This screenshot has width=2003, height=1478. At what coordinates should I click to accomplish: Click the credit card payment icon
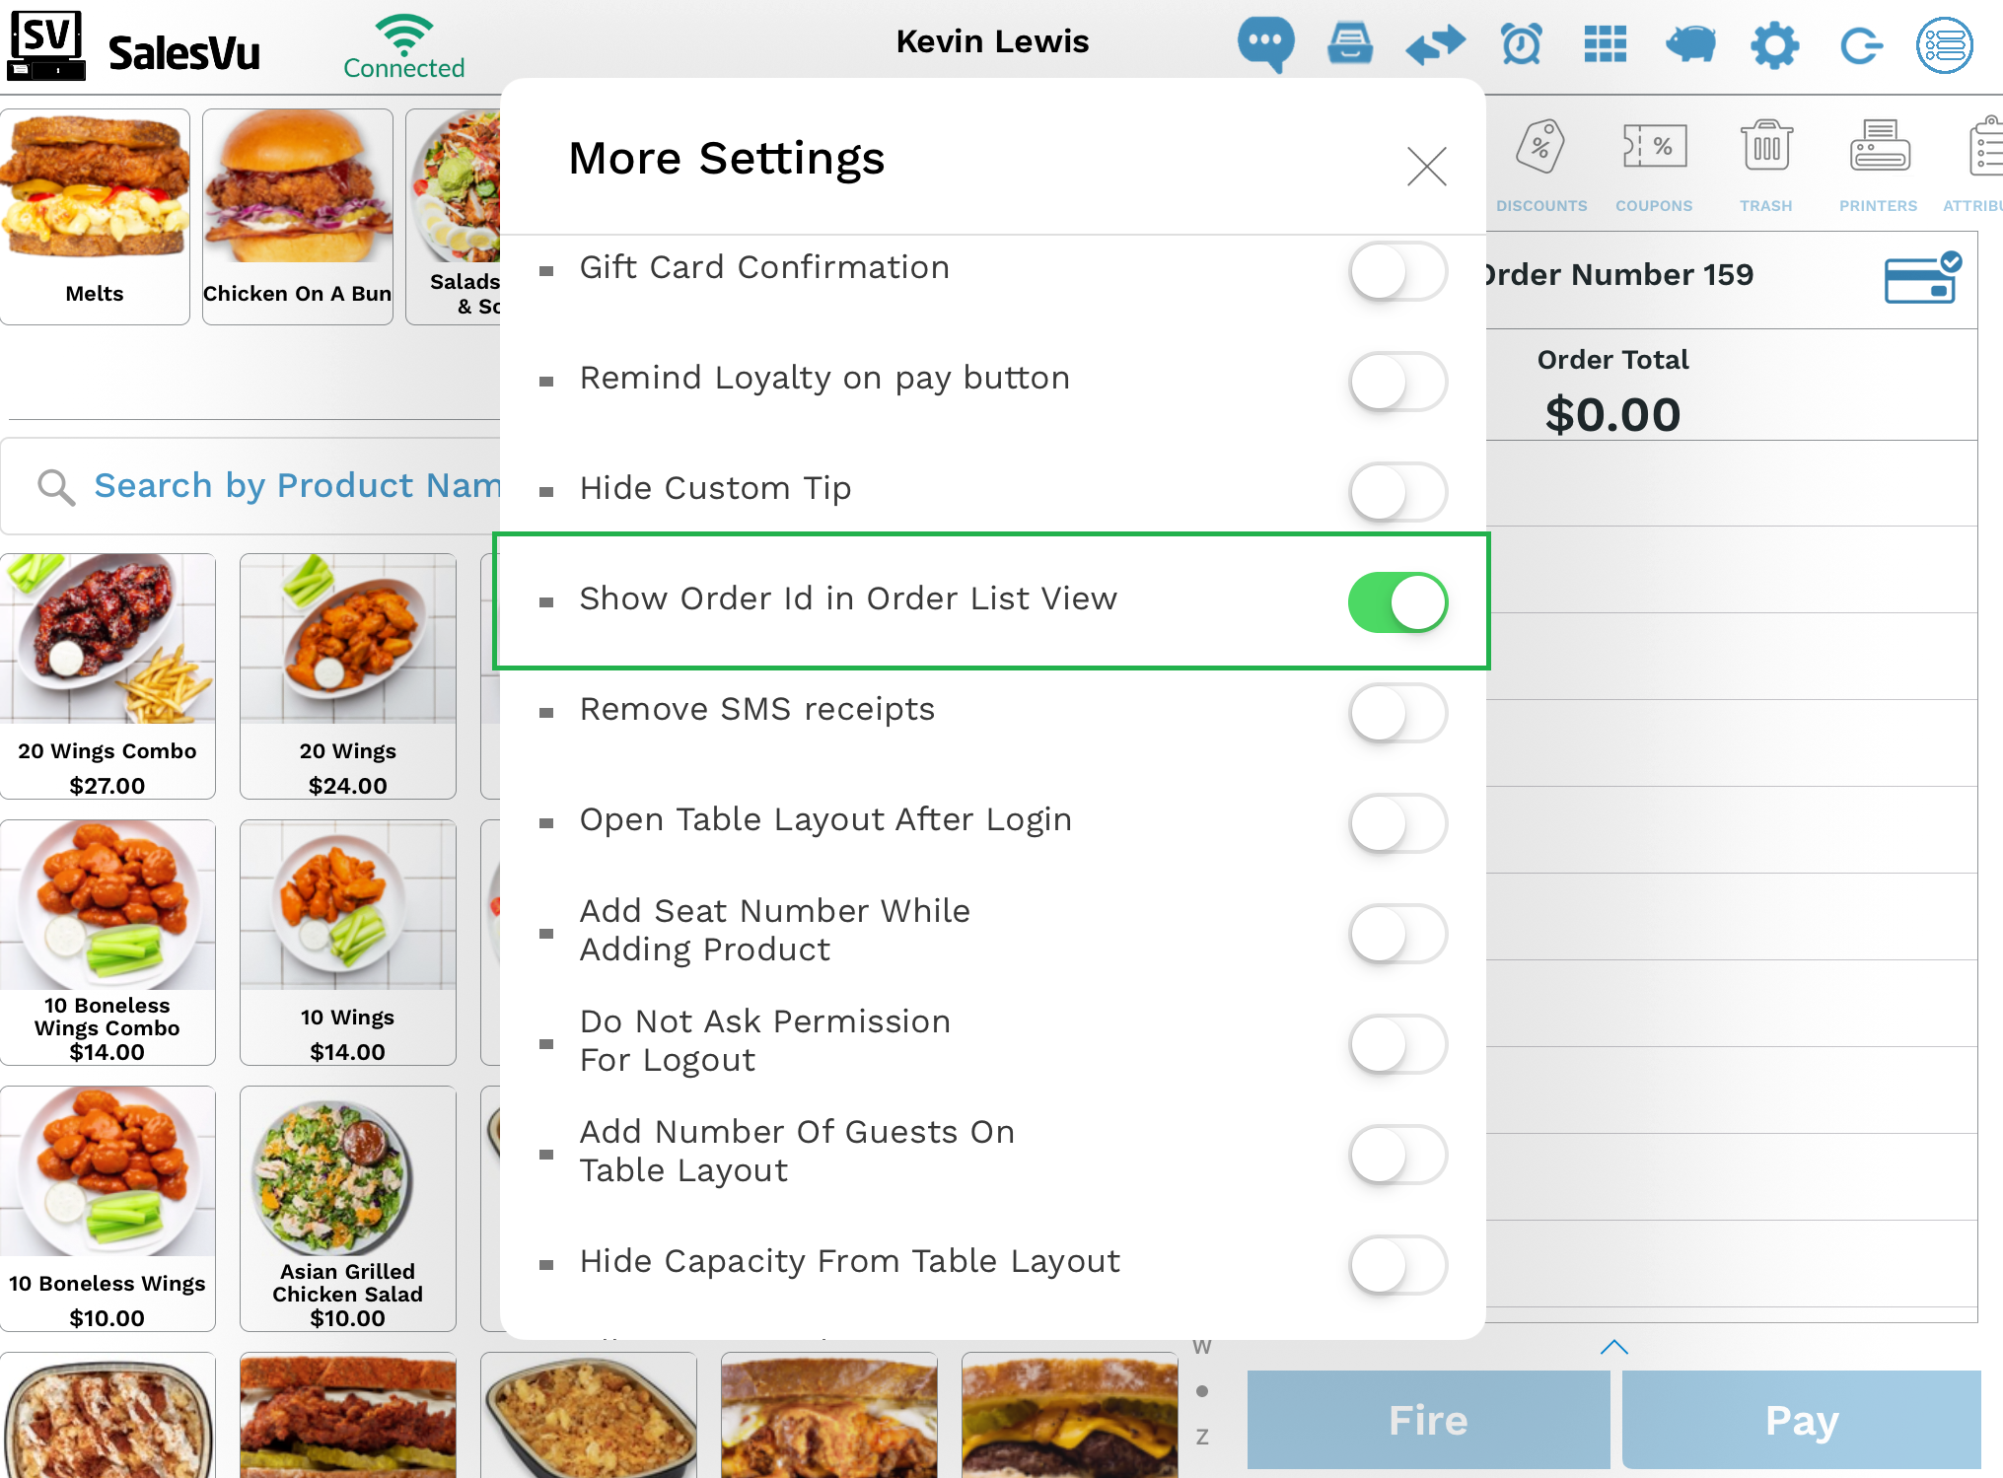coord(1922,278)
